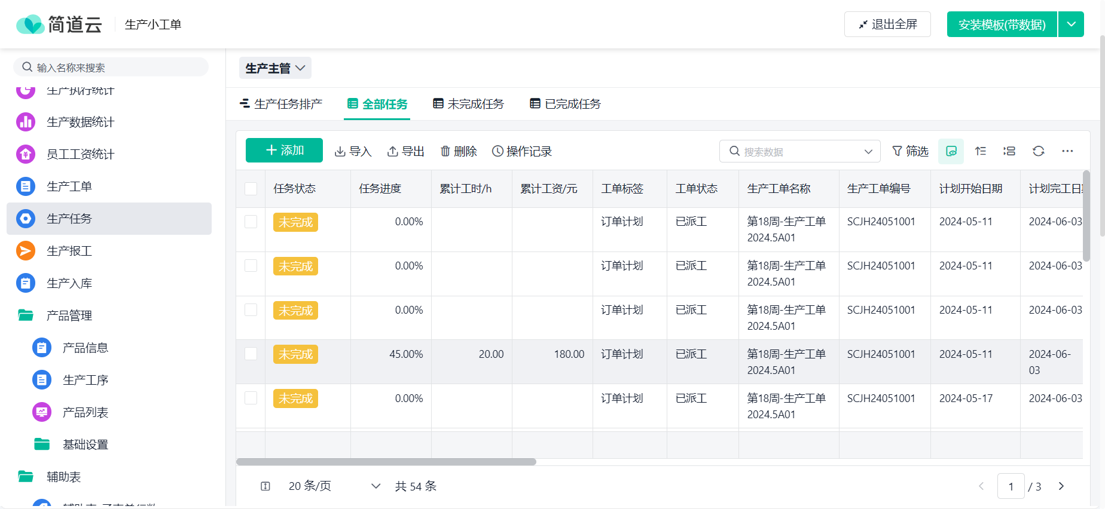Screen dimensions: 1105x509
Task: Click the 导出 export button
Action: pos(405,151)
